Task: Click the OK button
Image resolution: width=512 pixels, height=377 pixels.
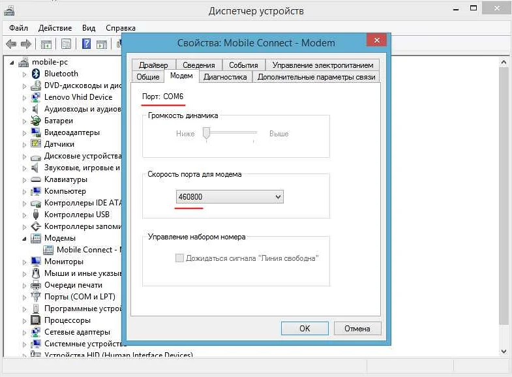Action: click(305, 328)
